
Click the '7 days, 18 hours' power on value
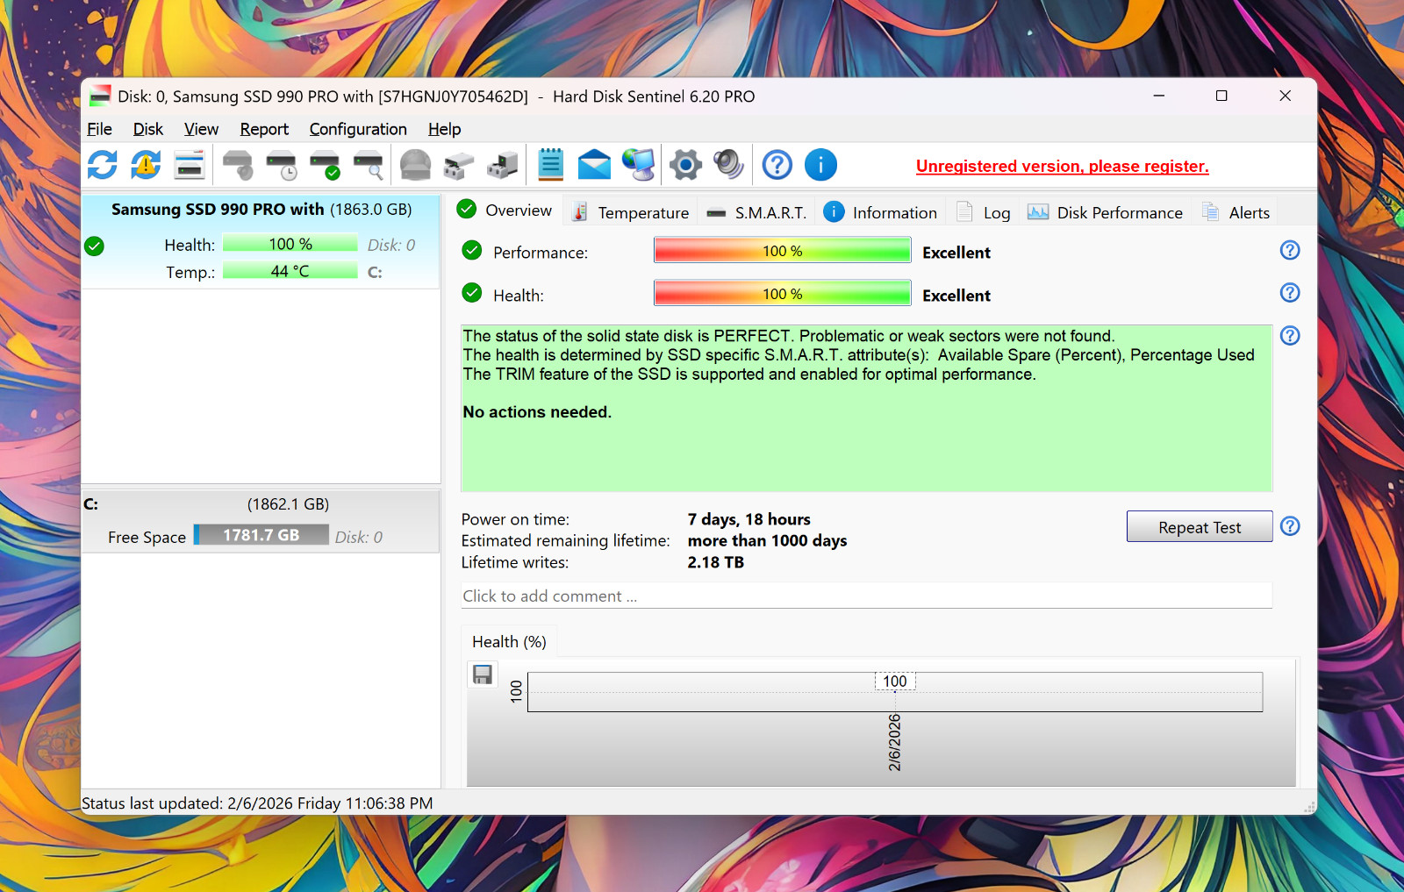tap(749, 519)
